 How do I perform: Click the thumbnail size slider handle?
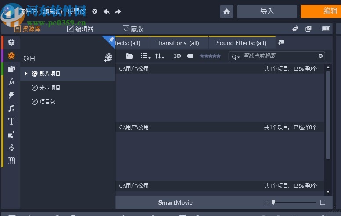(x=273, y=202)
